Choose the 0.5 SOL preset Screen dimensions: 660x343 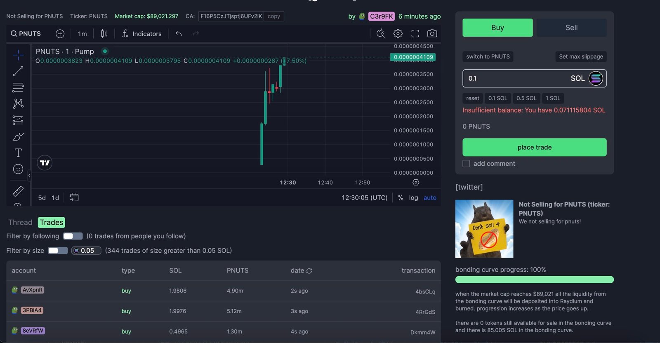[x=526, y=98]
